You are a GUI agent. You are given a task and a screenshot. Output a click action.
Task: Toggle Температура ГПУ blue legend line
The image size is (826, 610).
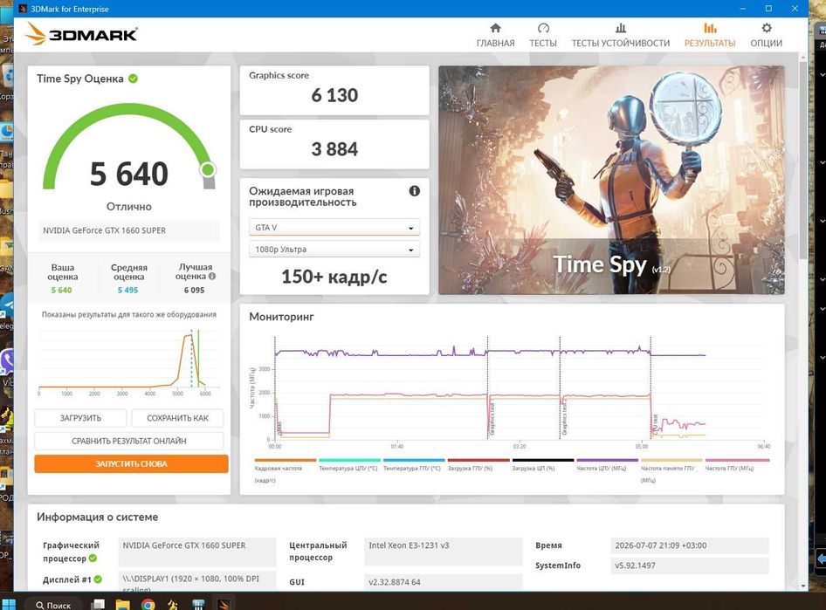click(414, 460)
